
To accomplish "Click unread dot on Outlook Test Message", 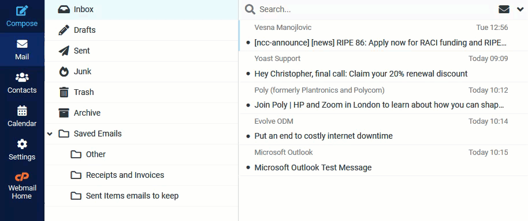I will click(x=248, y=167).
